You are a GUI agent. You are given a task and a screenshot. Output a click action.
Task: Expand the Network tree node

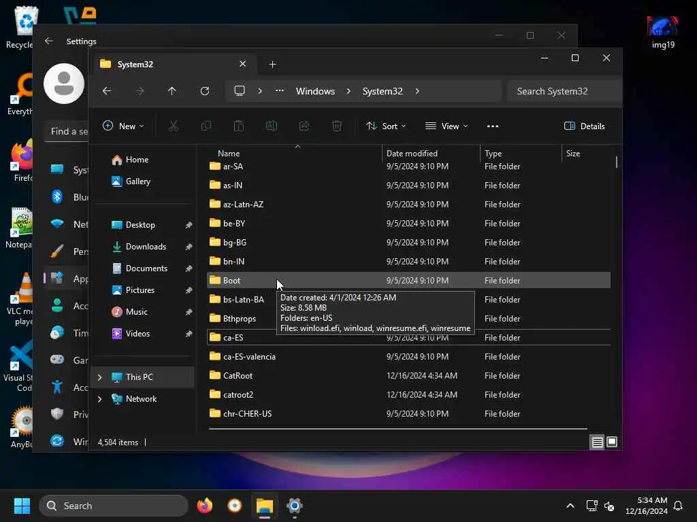(x=99, y=398)
